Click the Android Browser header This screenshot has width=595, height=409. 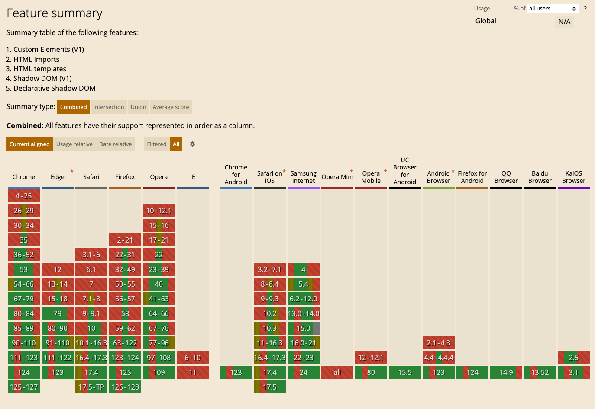[439, 177]
